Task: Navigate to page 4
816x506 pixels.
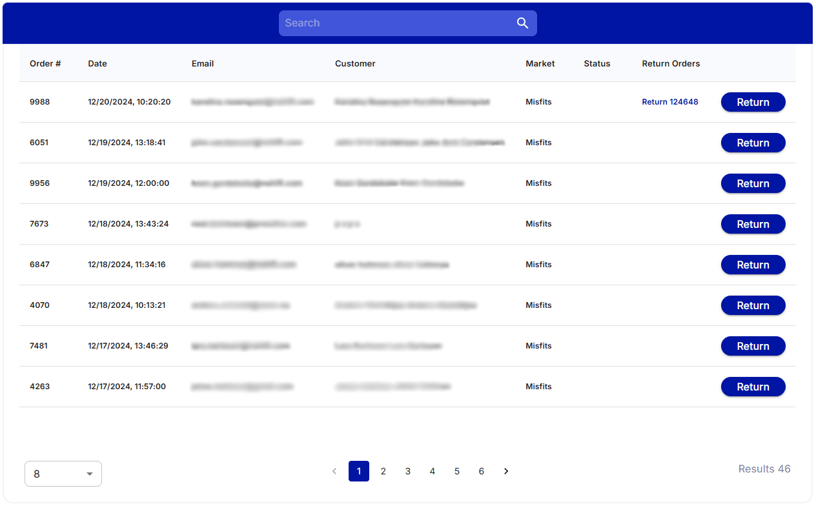Action: click(433, 471)
